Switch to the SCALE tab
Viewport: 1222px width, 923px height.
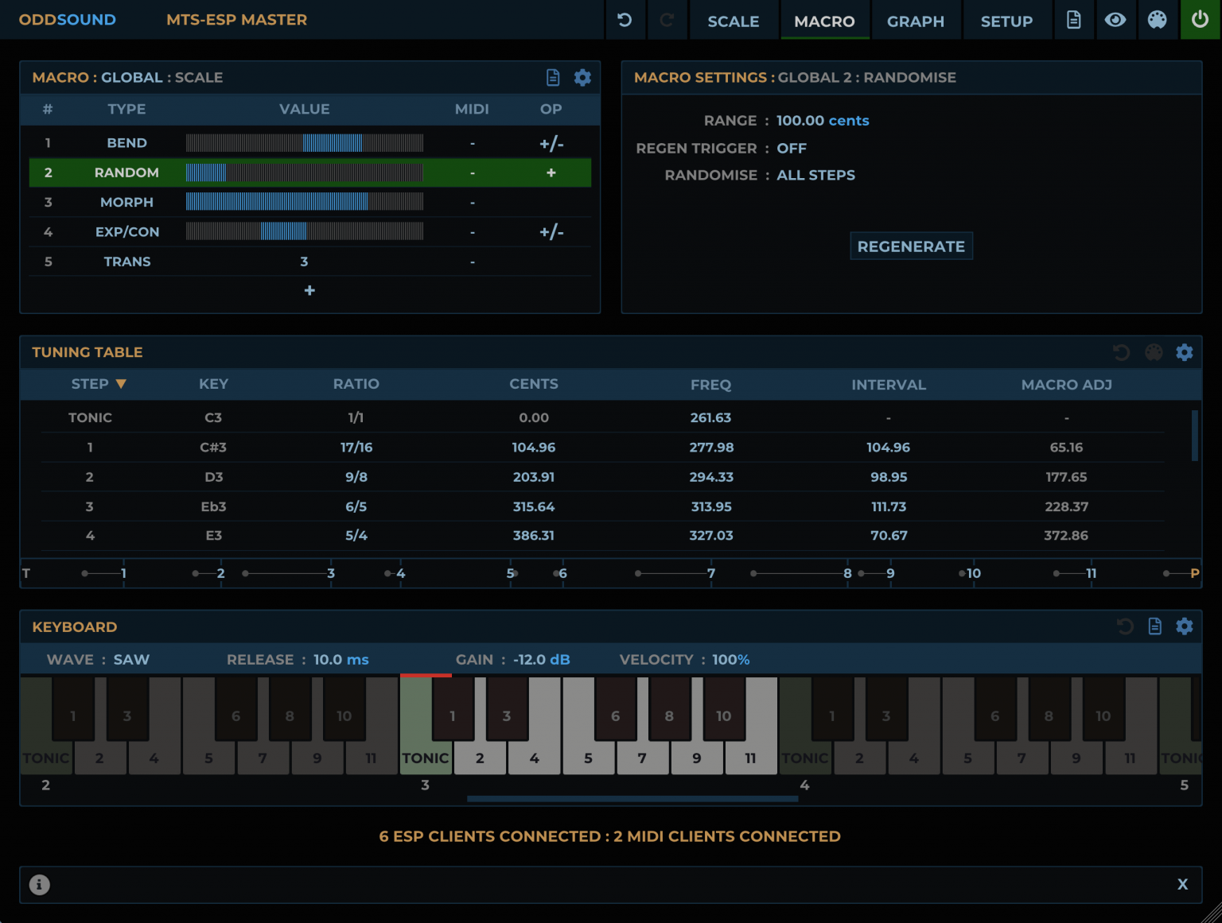click(733, 20)
